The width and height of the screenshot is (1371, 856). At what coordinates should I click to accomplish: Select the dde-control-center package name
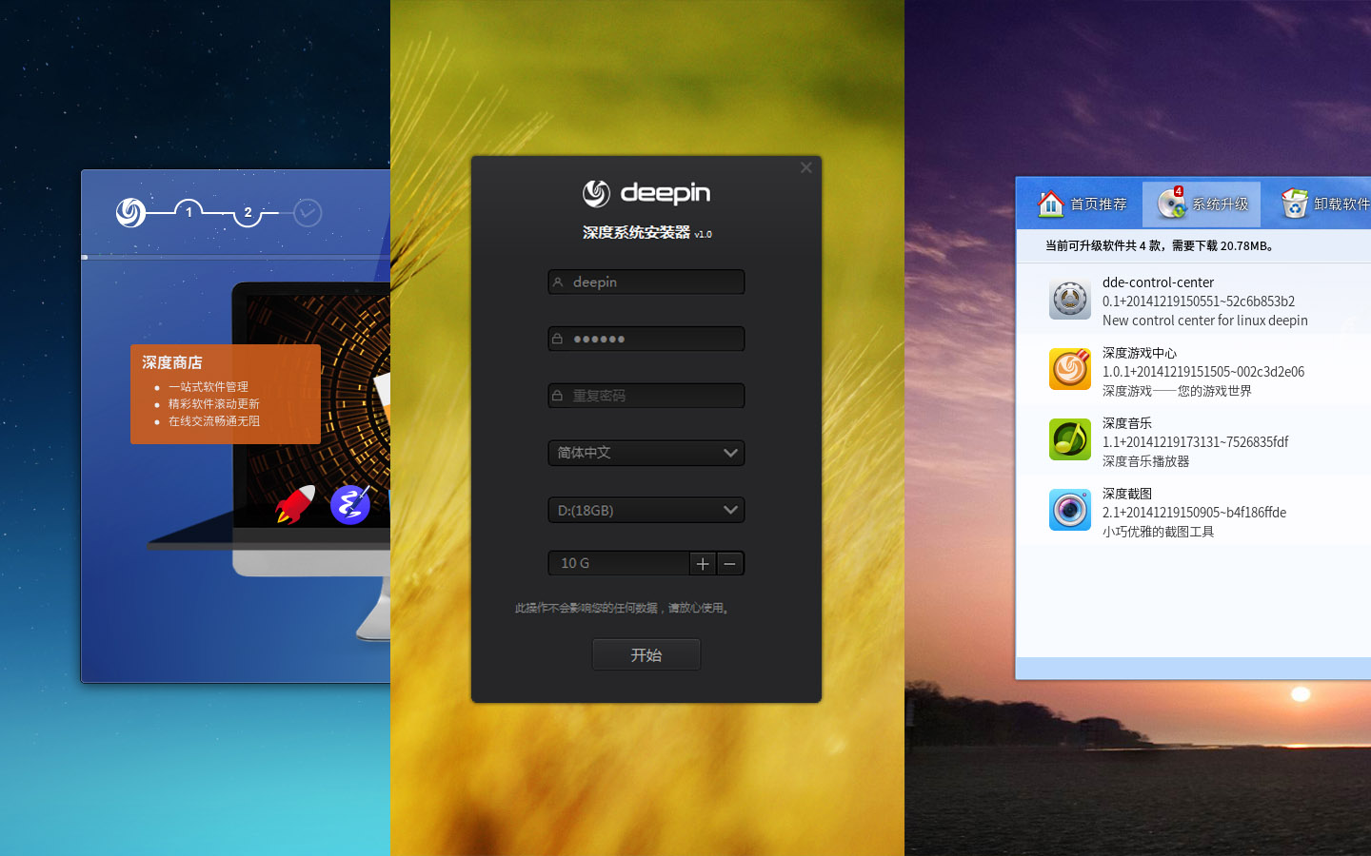point(1158,282)
